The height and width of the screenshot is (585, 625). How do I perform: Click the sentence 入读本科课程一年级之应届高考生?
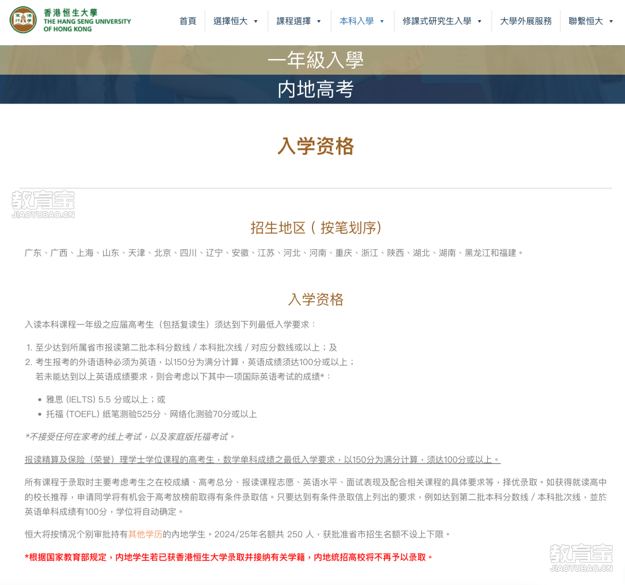click(171, 325)
